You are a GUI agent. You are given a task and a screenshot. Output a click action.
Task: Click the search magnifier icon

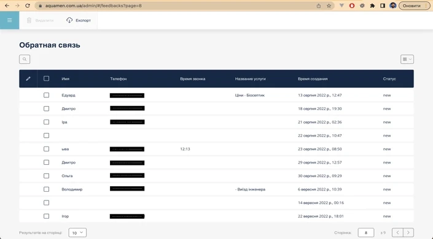(25, 59)
